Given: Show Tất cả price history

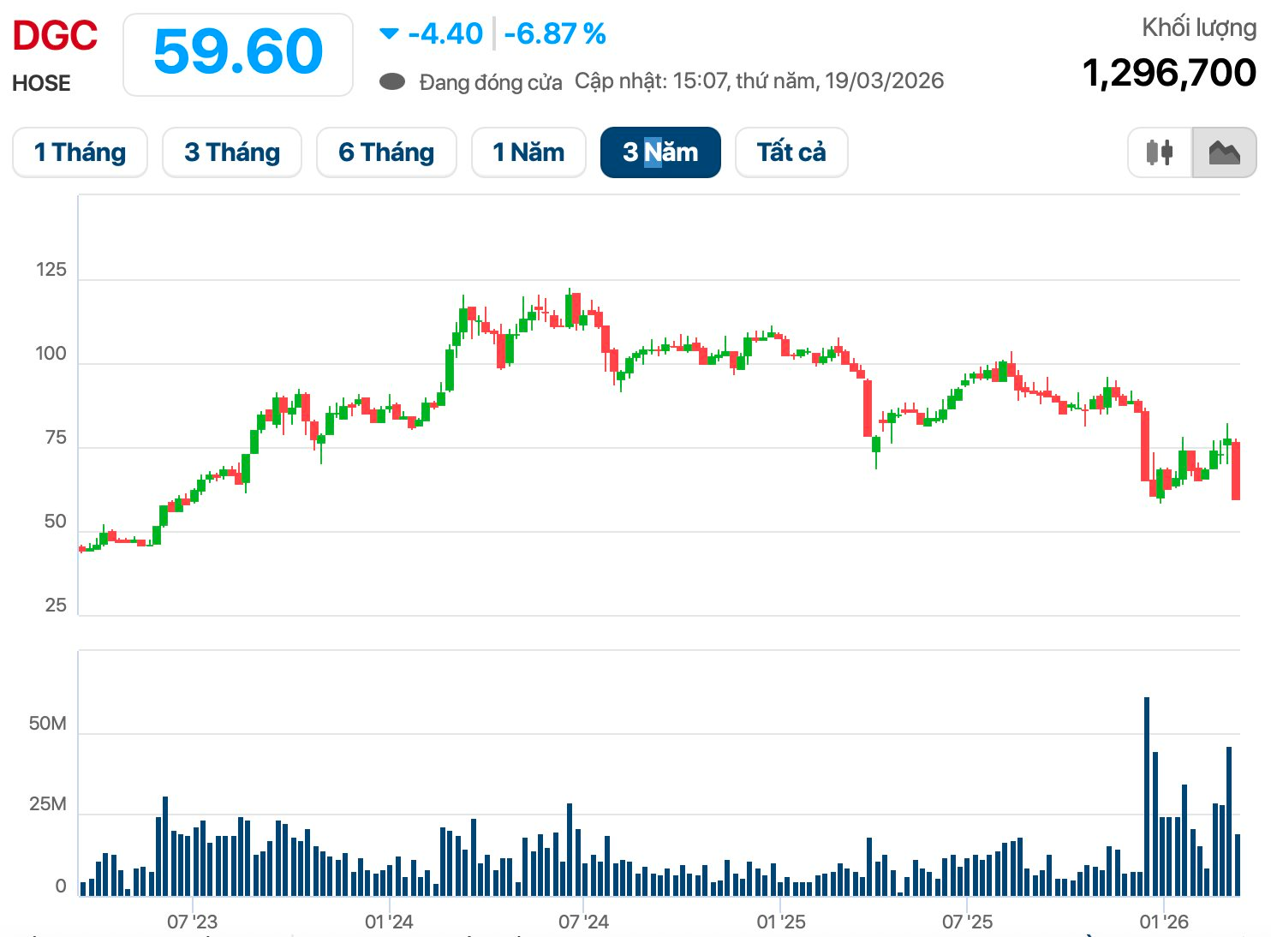Looking at the screenshot, I should click(791, 152).
